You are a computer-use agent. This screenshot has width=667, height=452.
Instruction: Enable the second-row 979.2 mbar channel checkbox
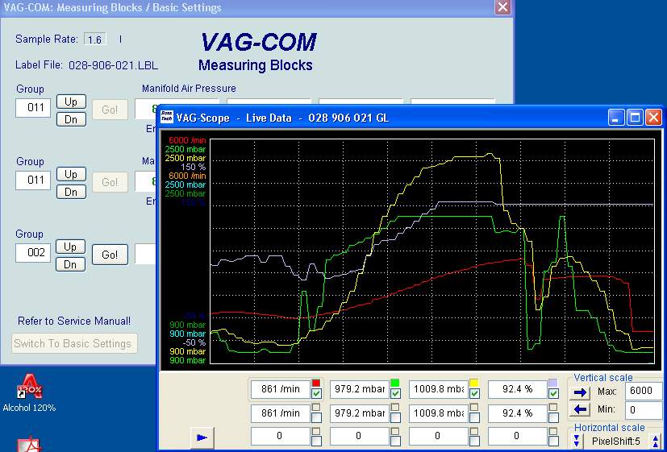[395, 418]
